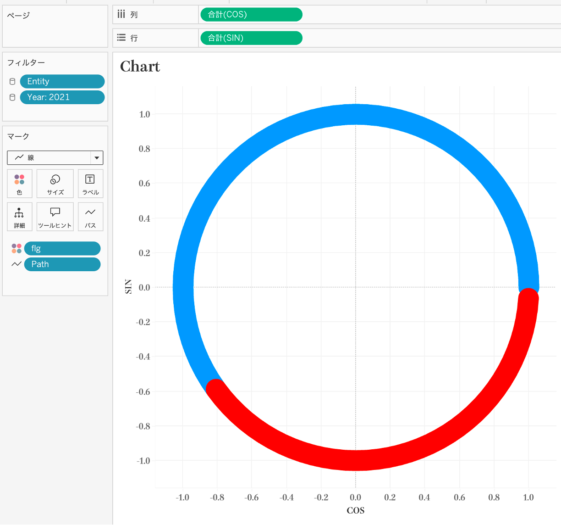Click the フィルター shelf header
Screen dimensions: 561x525
click(26, 62)
